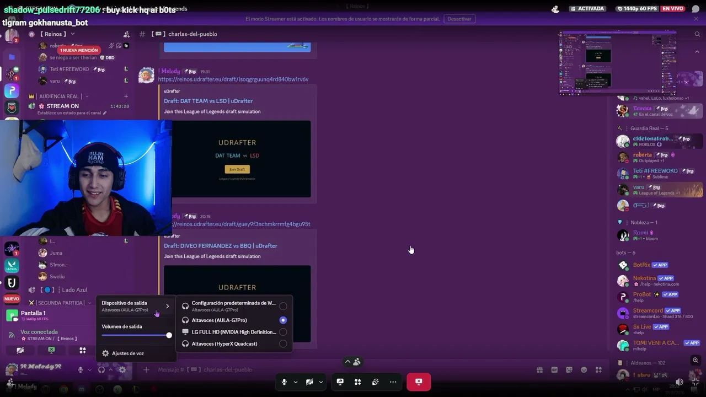Viewport: 706px width, 397px height.
Task: Mute the microphone in the user panel
Action: (x=81, y=370)
